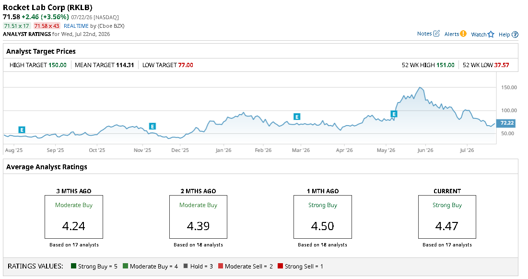This screenshot has height=279, width=528.
Task: Click the 1 MTH AGO rating box 4.50
Action: pos(323,217)
